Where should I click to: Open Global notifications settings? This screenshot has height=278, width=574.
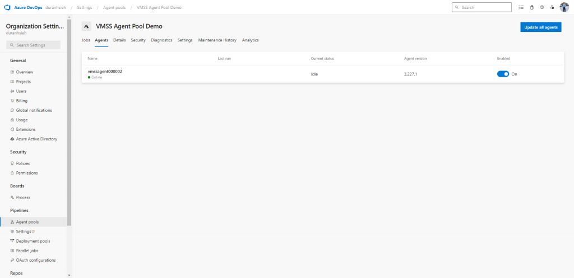click(x=34, y=110)
